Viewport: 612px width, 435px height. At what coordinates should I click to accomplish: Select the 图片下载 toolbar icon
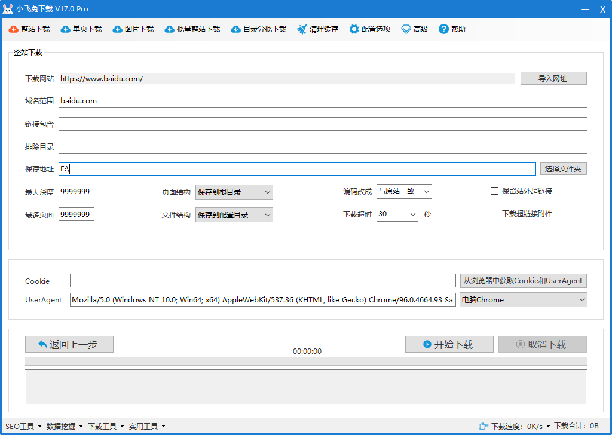[118, 29]
